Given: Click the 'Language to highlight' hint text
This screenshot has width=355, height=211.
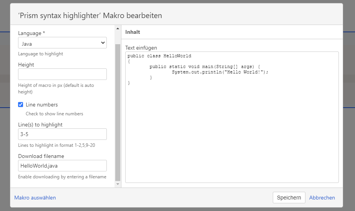Looking at the screenshot, I should point(40,54).
